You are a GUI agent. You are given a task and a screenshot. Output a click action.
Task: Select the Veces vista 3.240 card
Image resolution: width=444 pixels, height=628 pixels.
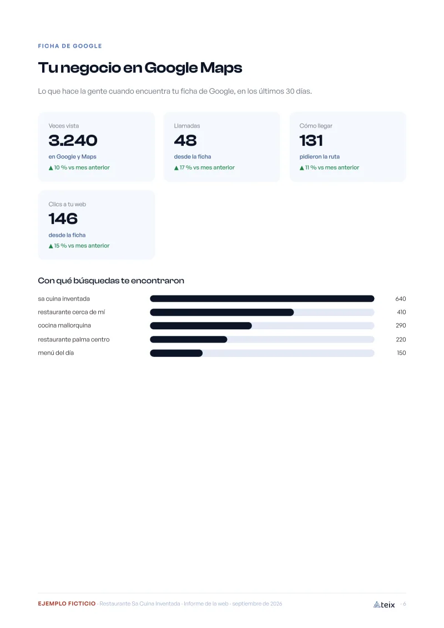point(96,146)
